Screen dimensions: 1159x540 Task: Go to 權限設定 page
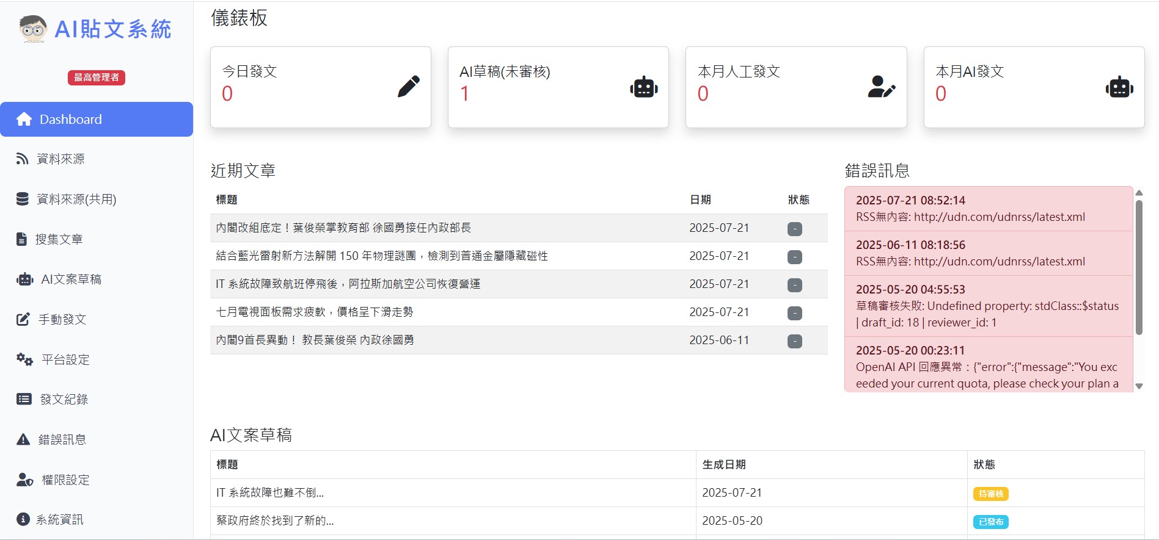click(x=97, y=480)
